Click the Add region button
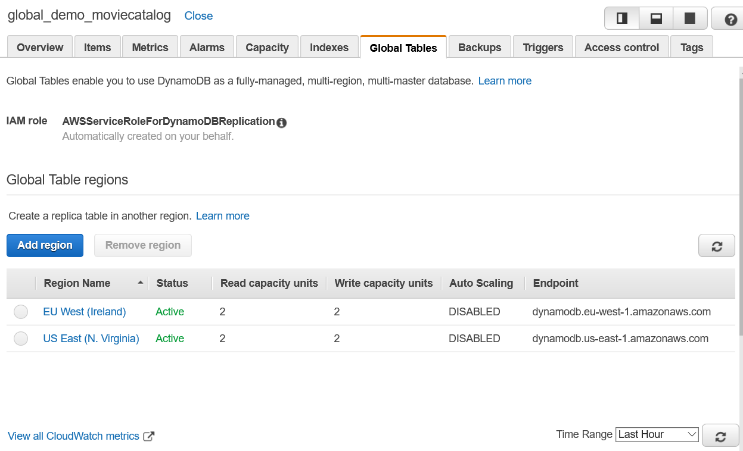This screenshot has height=451, width=743. [45, 245]
